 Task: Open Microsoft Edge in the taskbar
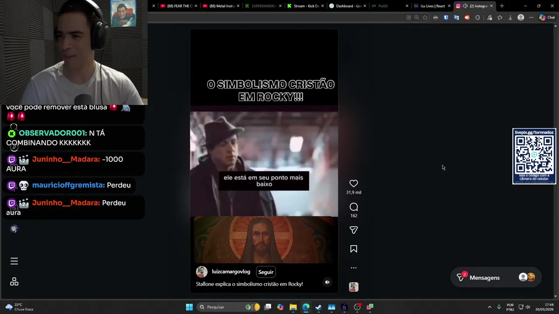coord(306,307)
